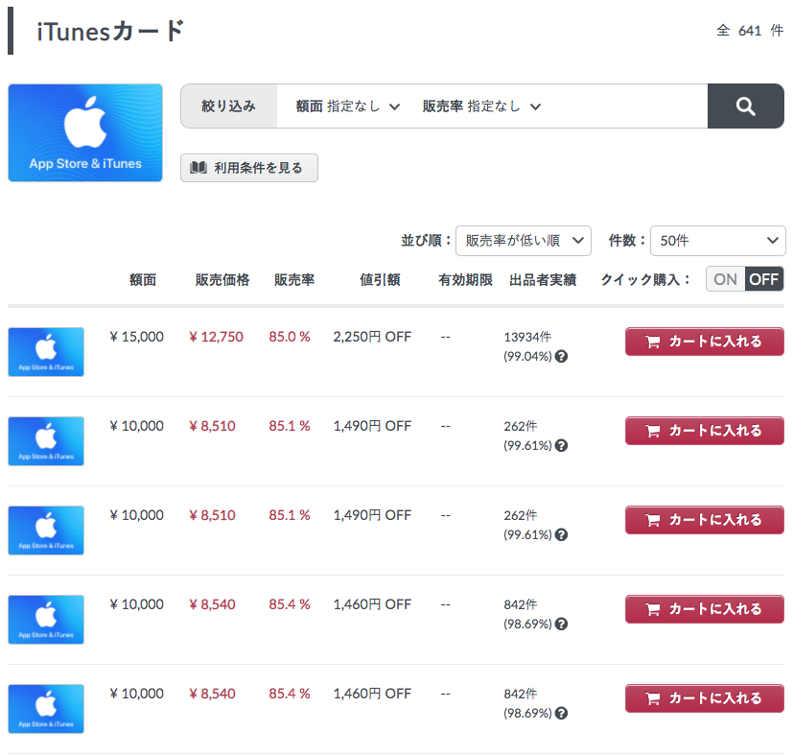
Task: Open the 額面 指定なし filter dropdown
Action: point(348,106)
